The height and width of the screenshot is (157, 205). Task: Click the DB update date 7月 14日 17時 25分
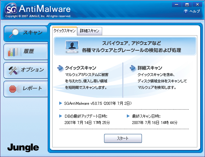coord(87,123)
